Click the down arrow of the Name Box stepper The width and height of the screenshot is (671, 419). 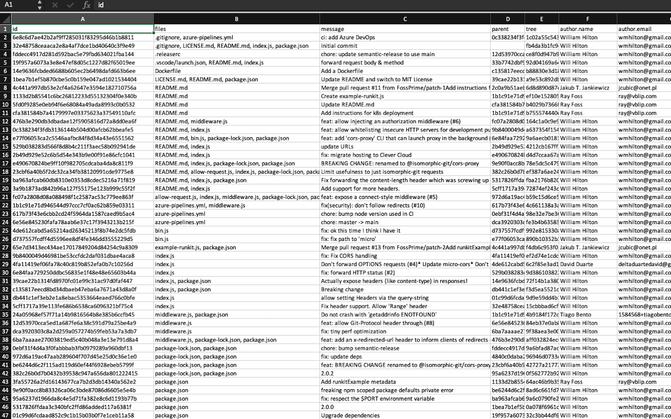pyautogui.click(x=39, y=7)
